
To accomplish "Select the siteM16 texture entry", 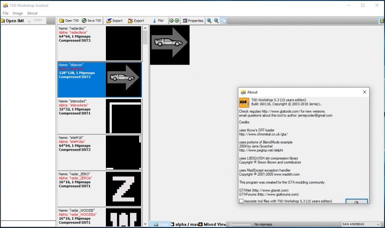I will tap(100, 152).
